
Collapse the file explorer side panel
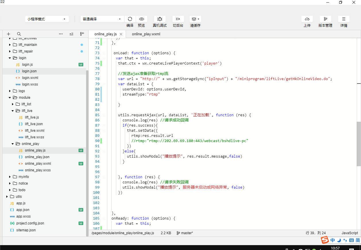(82, 34)
